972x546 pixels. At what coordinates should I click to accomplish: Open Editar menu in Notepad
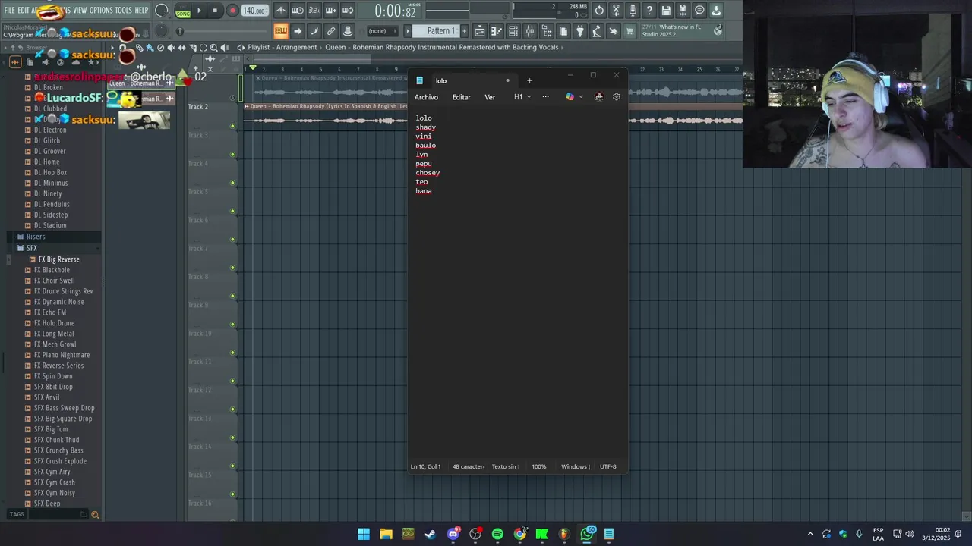pos(461,97)
